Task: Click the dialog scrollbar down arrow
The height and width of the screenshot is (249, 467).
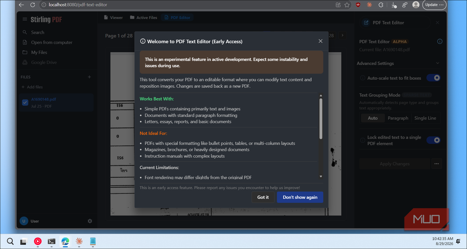Action: click(321, 176)
